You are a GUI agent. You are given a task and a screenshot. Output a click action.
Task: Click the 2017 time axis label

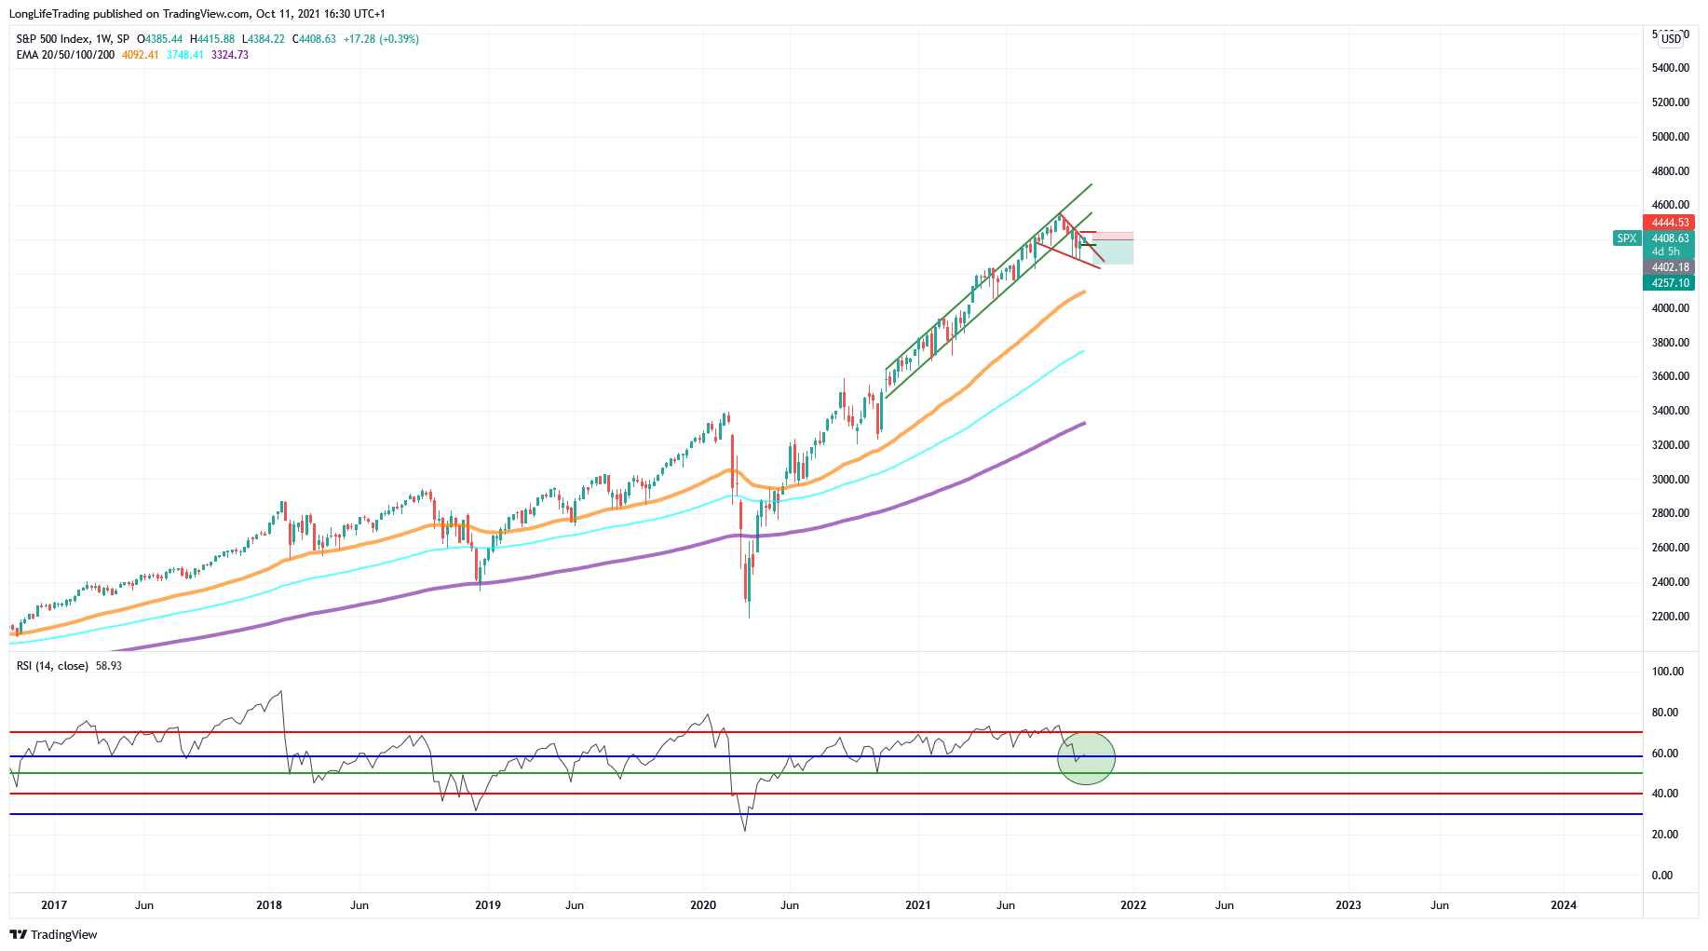coord(54,905)
